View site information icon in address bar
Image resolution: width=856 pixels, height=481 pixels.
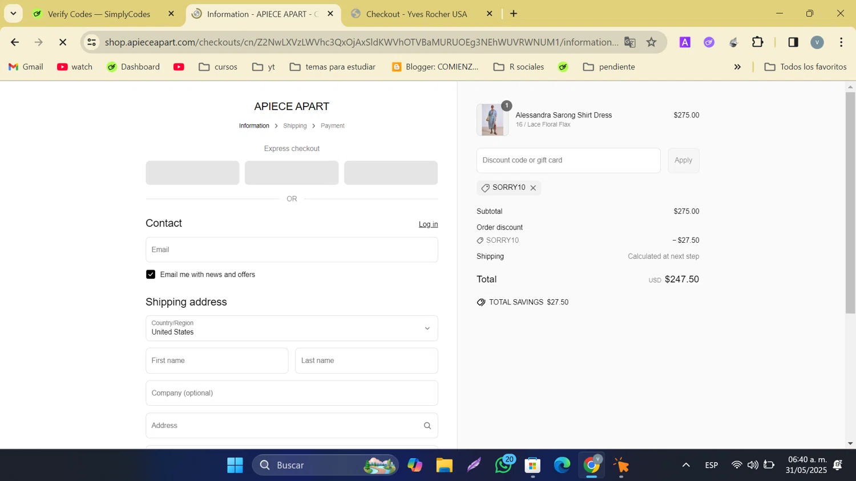pos(91,42)
